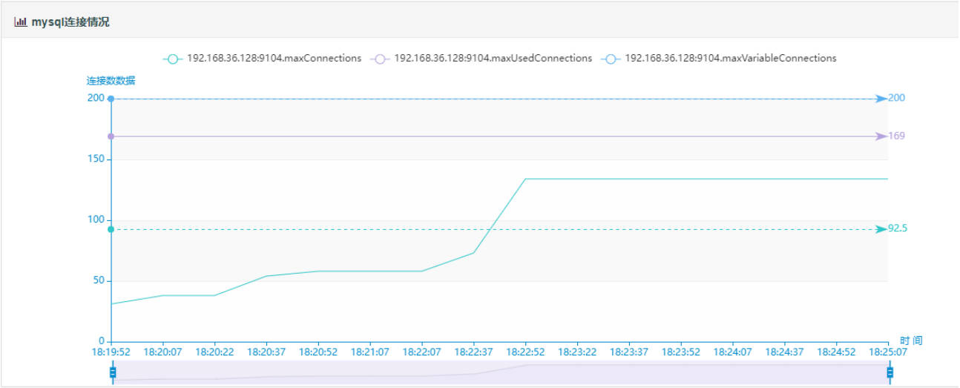Click the 18:20:22 time axis label
Image resolution: width=960 pixels, height=388 pixels.
(214, 352)
